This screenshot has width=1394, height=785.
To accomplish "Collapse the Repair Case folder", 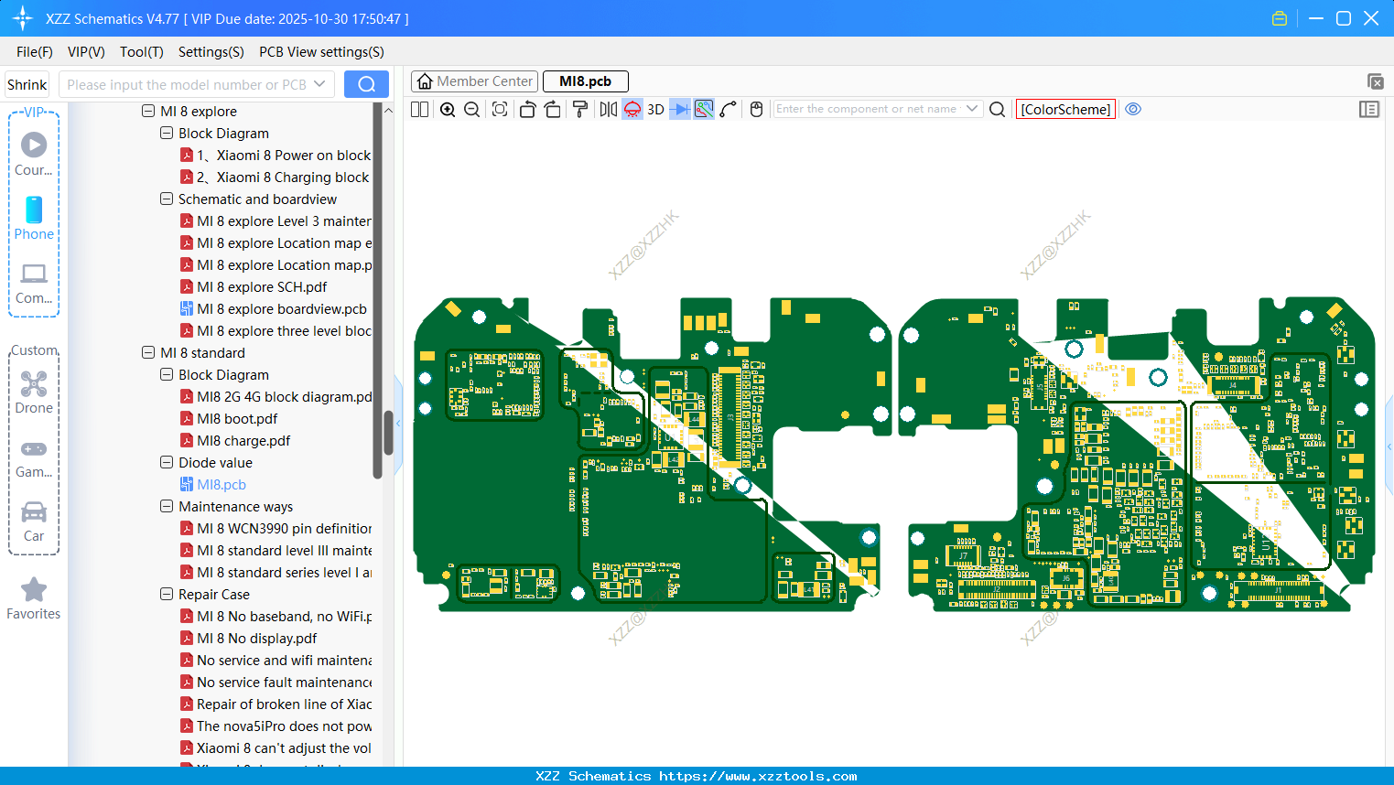I will [167, 595].
